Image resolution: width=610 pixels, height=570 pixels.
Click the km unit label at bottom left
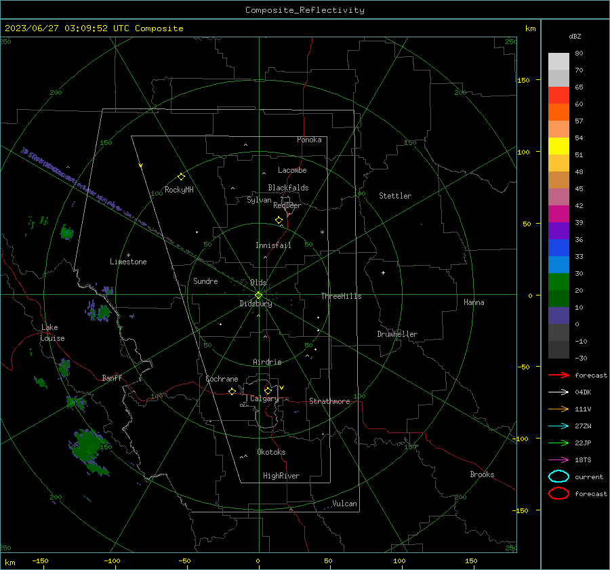[9, 563]
